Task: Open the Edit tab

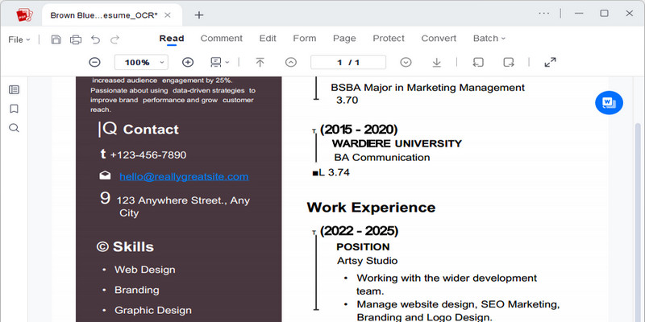Action: (x=268, y=39)
